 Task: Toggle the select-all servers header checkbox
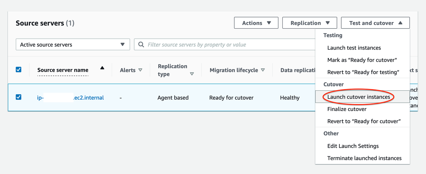coord(19,70)
